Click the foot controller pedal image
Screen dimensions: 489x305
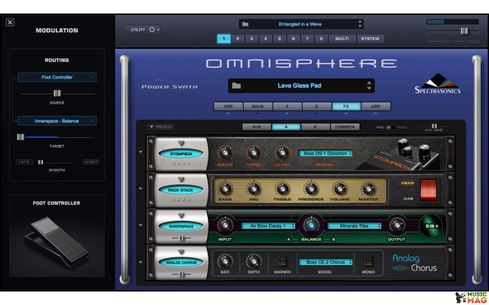tap(57, 242)
